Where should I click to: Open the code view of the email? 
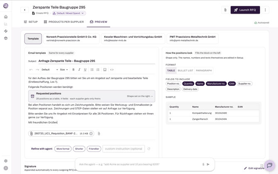pos(112,70)
